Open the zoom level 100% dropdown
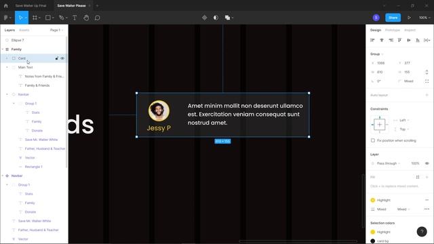434x244 pixels. tap(425, 18)
